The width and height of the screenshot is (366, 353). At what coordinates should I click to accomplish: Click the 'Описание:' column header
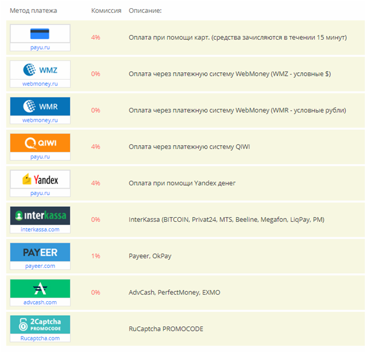pos(145,10)
